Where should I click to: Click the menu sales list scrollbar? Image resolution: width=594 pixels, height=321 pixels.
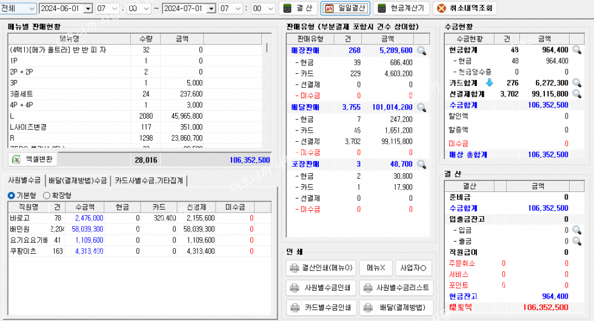point(267,91)
